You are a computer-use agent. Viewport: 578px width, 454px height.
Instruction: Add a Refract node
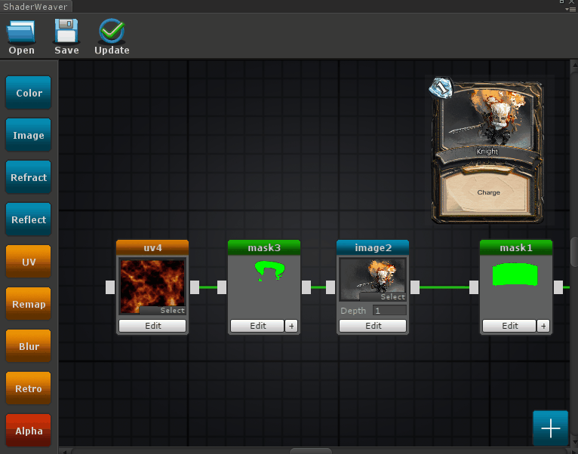click(29, 177)
